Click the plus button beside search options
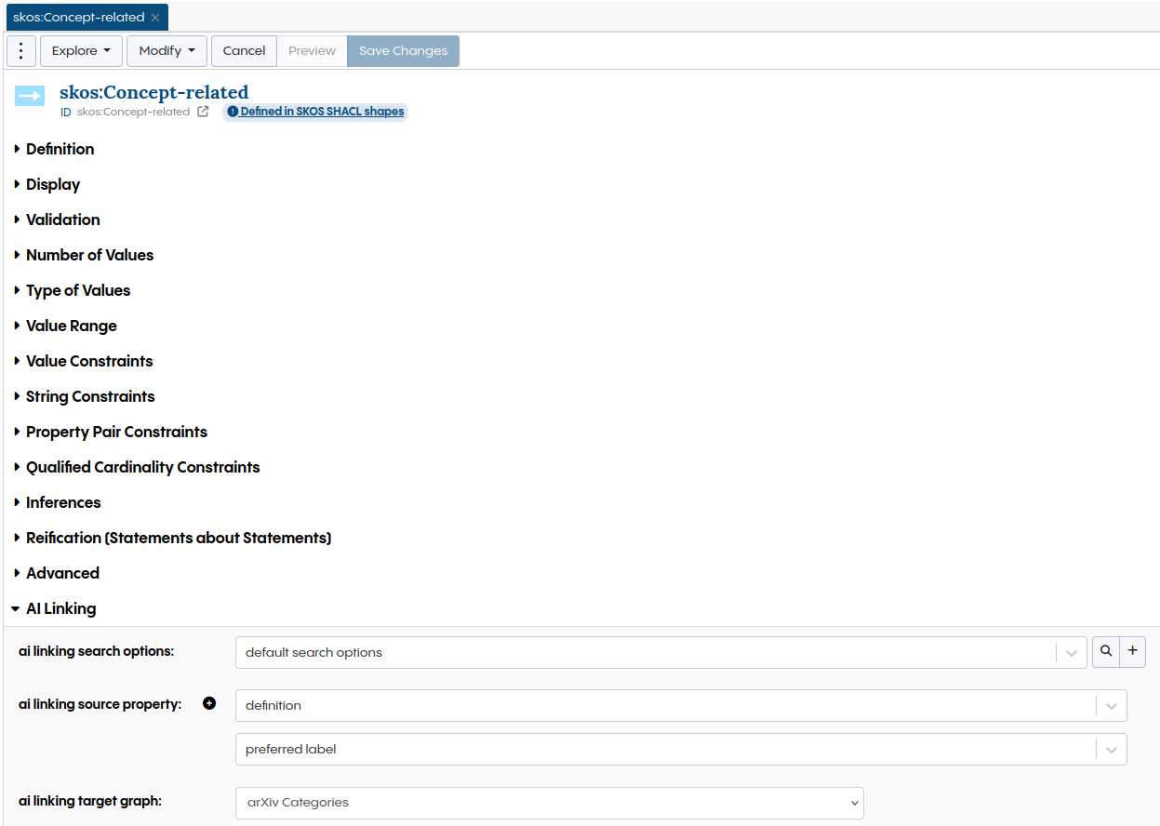The width and height of the screenshot is (1160, 826). (1132, 652)
